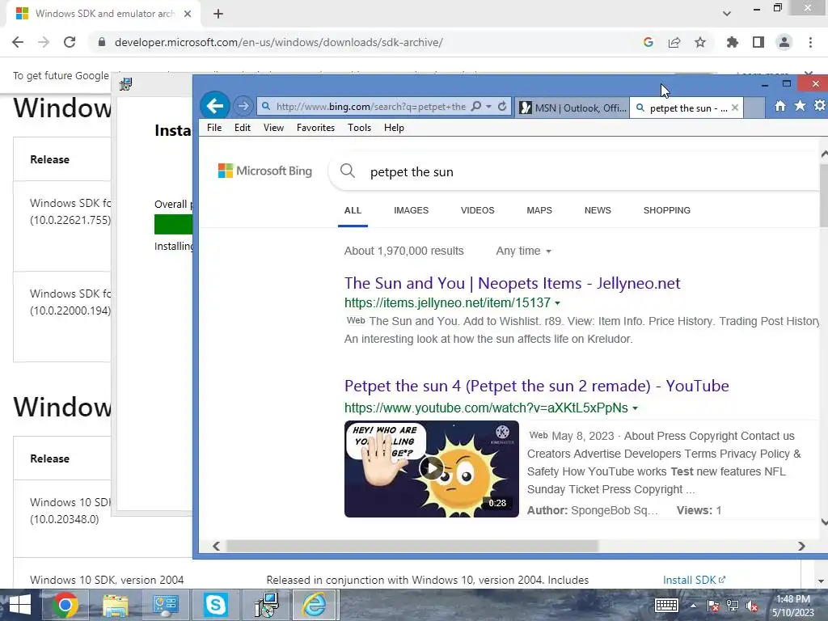Click IE vertical scrollbar down arrow
Screen dimensions: 828x621
point(824,522)
